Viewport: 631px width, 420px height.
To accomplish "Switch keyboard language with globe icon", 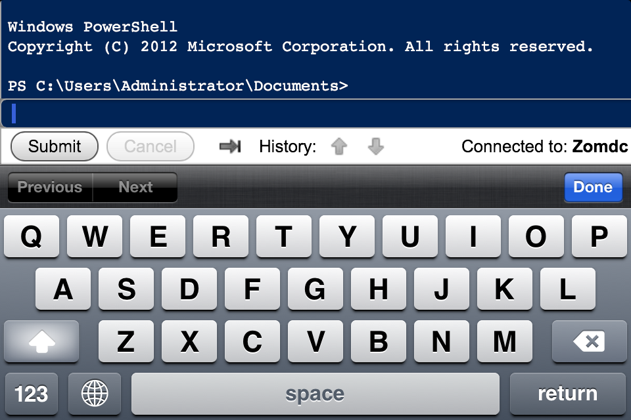I will pos(95,394).
